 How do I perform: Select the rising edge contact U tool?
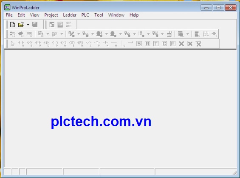coord(38,44)
